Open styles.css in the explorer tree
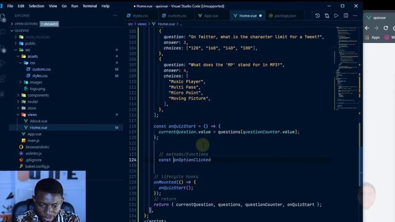The width and height of the screenshot is (395, 222). coord(39,76)
